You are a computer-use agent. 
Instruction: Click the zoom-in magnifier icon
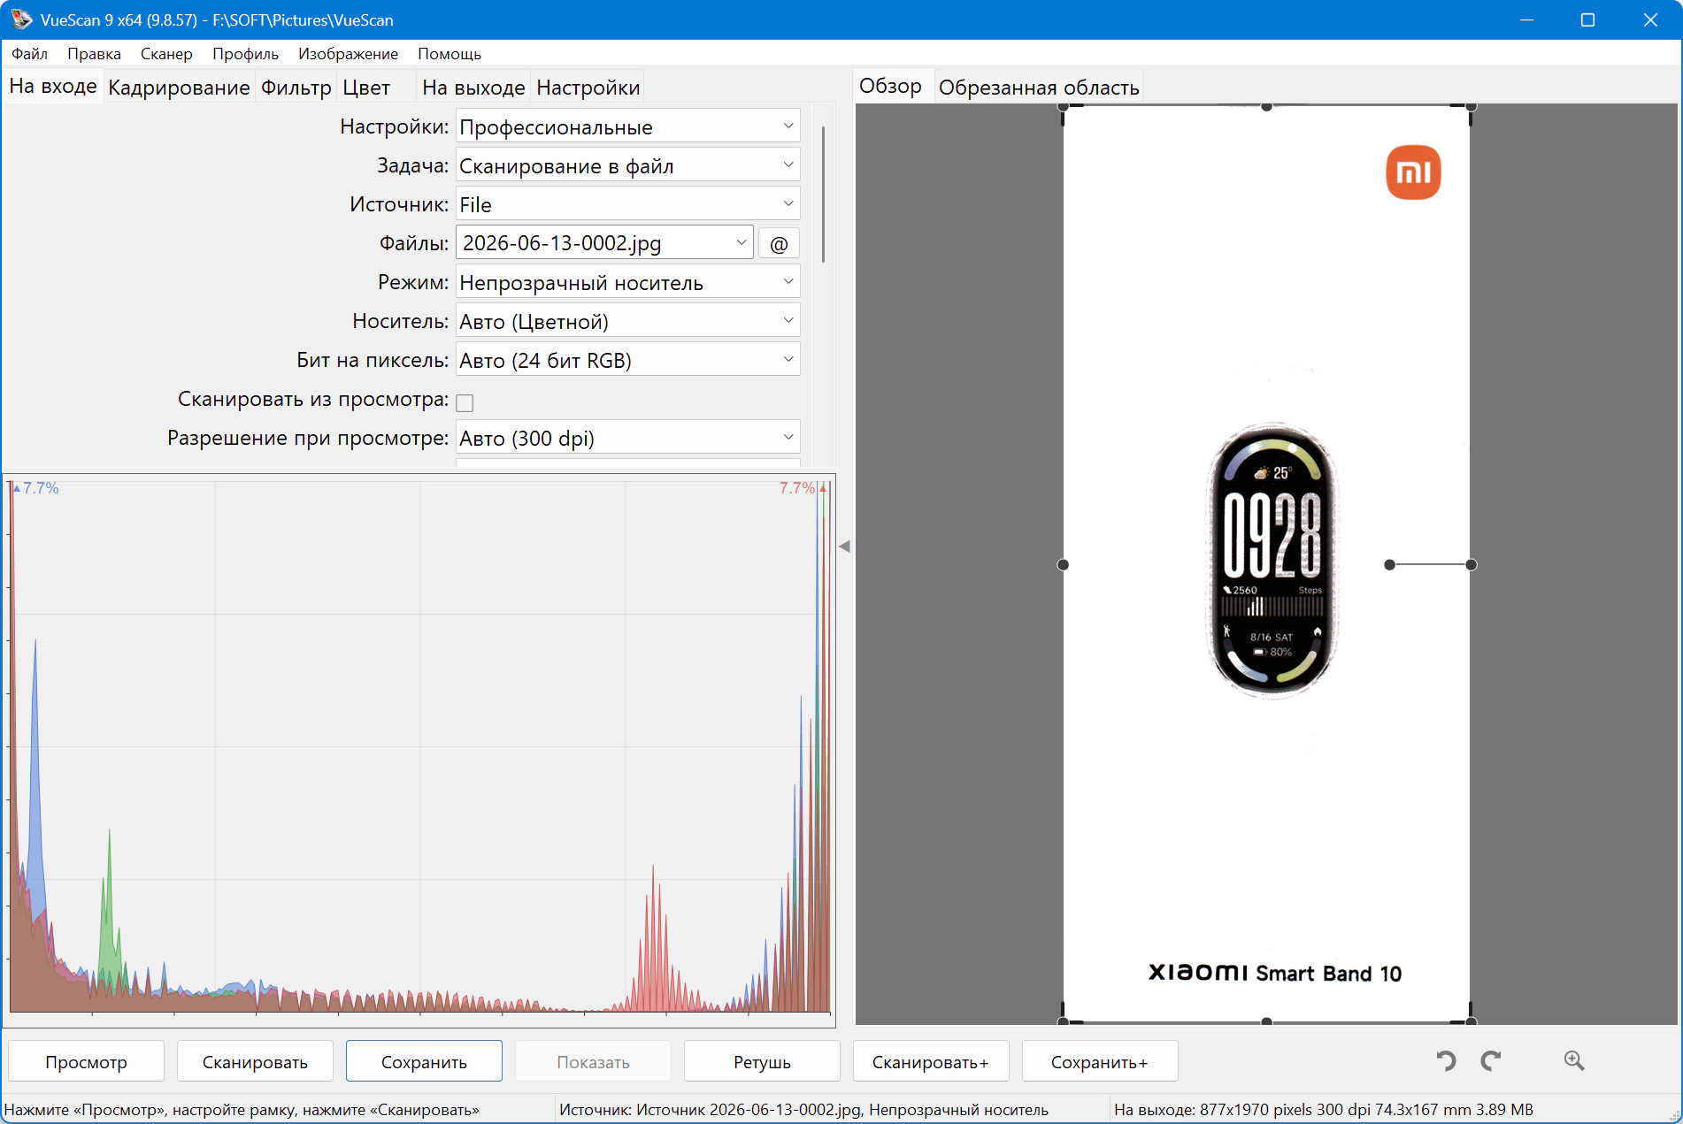1574,1060
